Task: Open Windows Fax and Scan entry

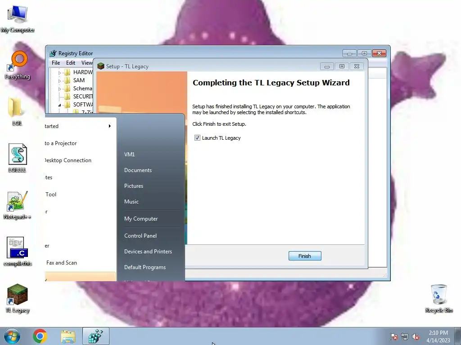Action: (x=80, y=263)
